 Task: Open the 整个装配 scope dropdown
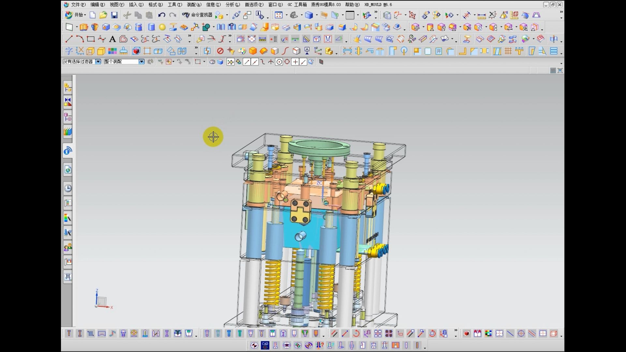142,62
